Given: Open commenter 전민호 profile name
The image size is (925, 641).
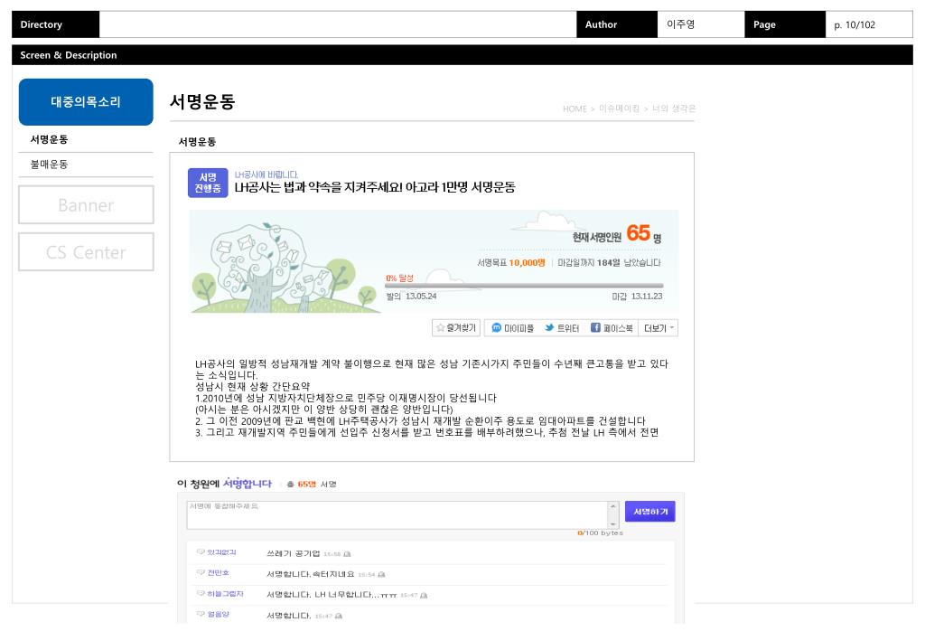Looking at the screenshot, I should 219,572.
